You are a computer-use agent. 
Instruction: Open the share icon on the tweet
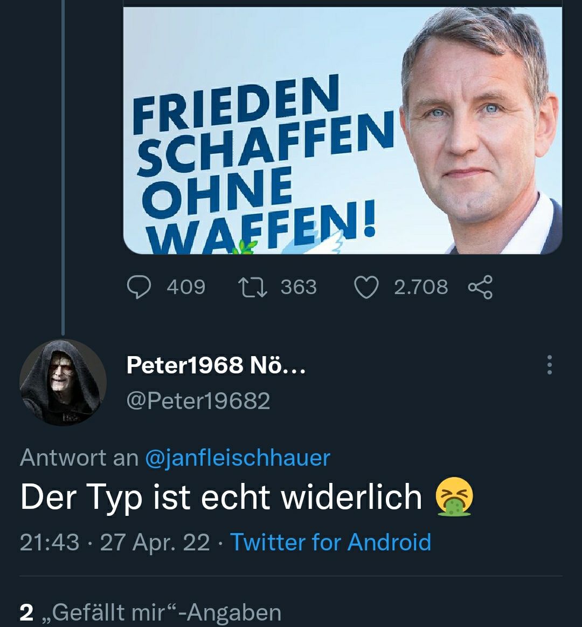[480, 287]
